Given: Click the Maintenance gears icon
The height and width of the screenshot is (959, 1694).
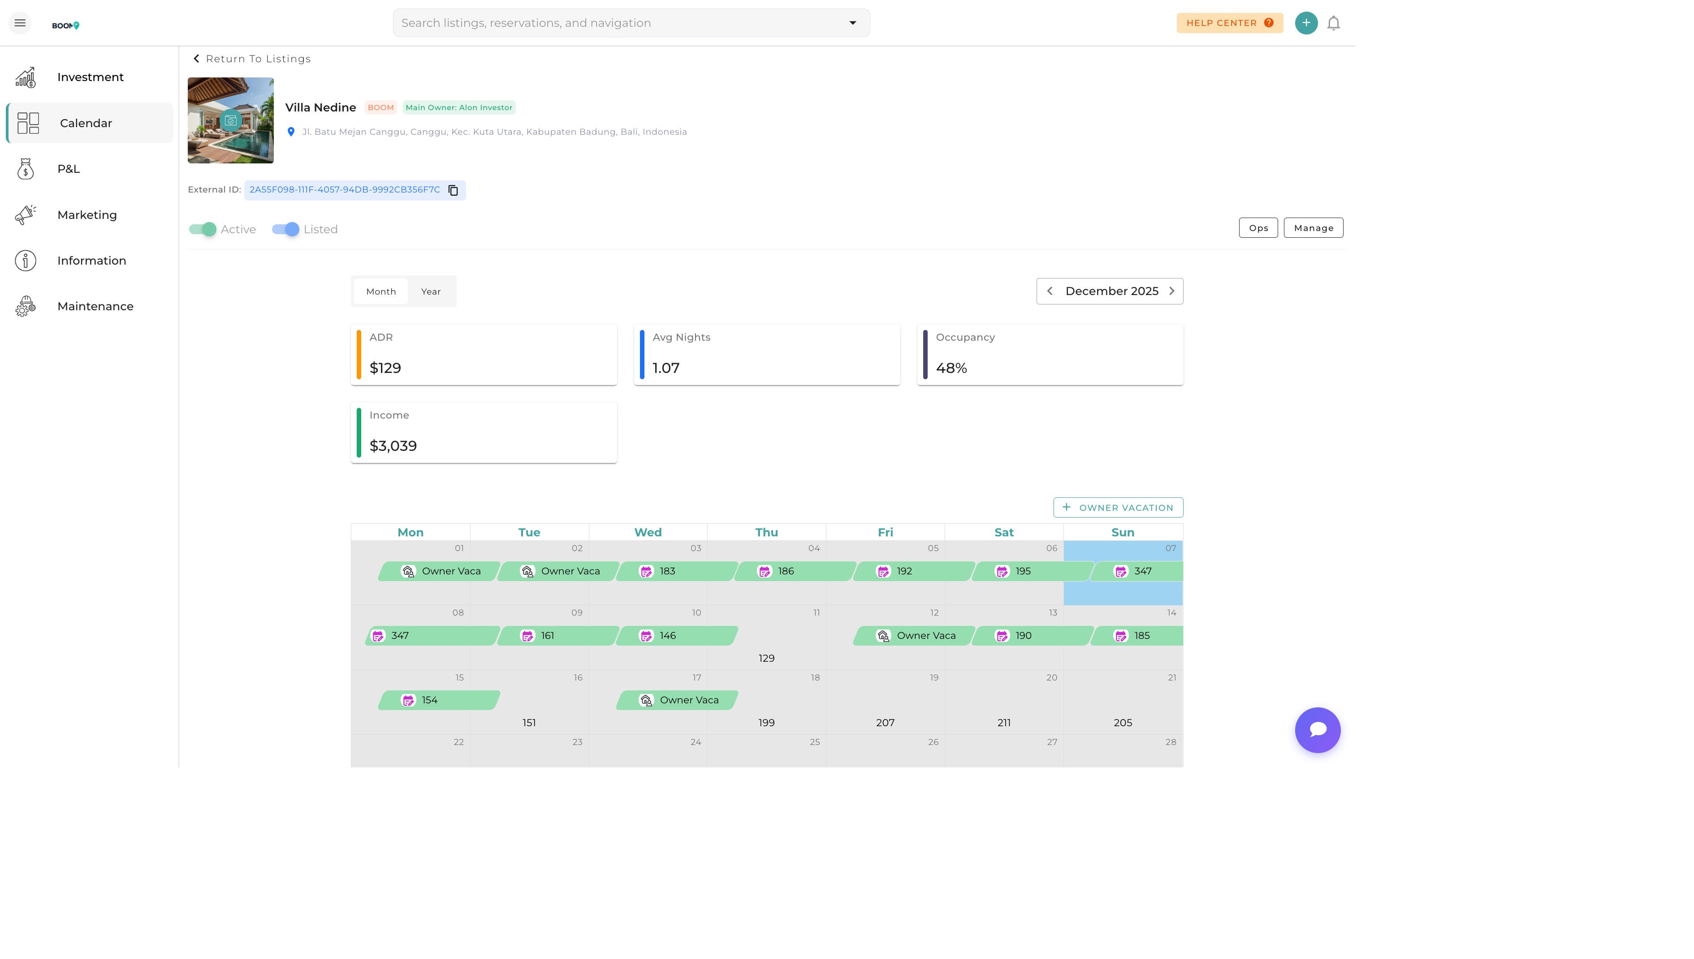Looking at the screenshot, I should (26, 306).
